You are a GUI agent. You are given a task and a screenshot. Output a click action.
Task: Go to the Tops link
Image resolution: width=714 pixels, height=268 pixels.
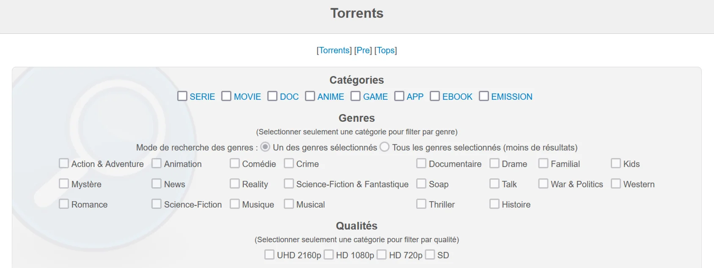pyautogui.click(x=385, y=50)
